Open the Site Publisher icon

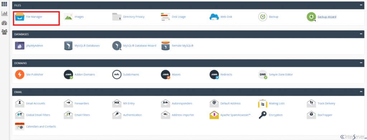click(20, 75)
